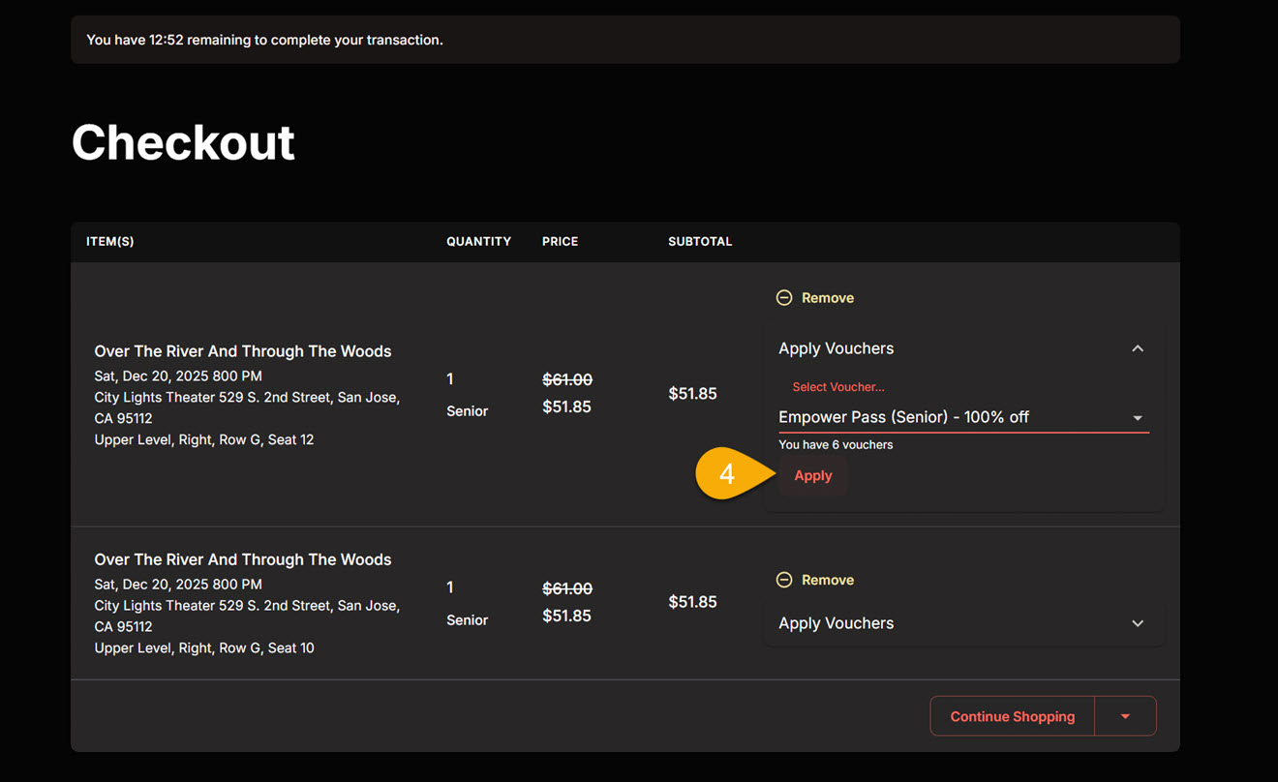The width and height of the screenshot is (1278, 782).
Task: Click the PRICE column header
Action: [560, 242]
